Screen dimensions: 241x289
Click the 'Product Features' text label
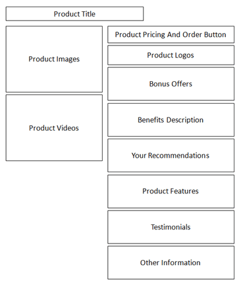tap(171, 191)
